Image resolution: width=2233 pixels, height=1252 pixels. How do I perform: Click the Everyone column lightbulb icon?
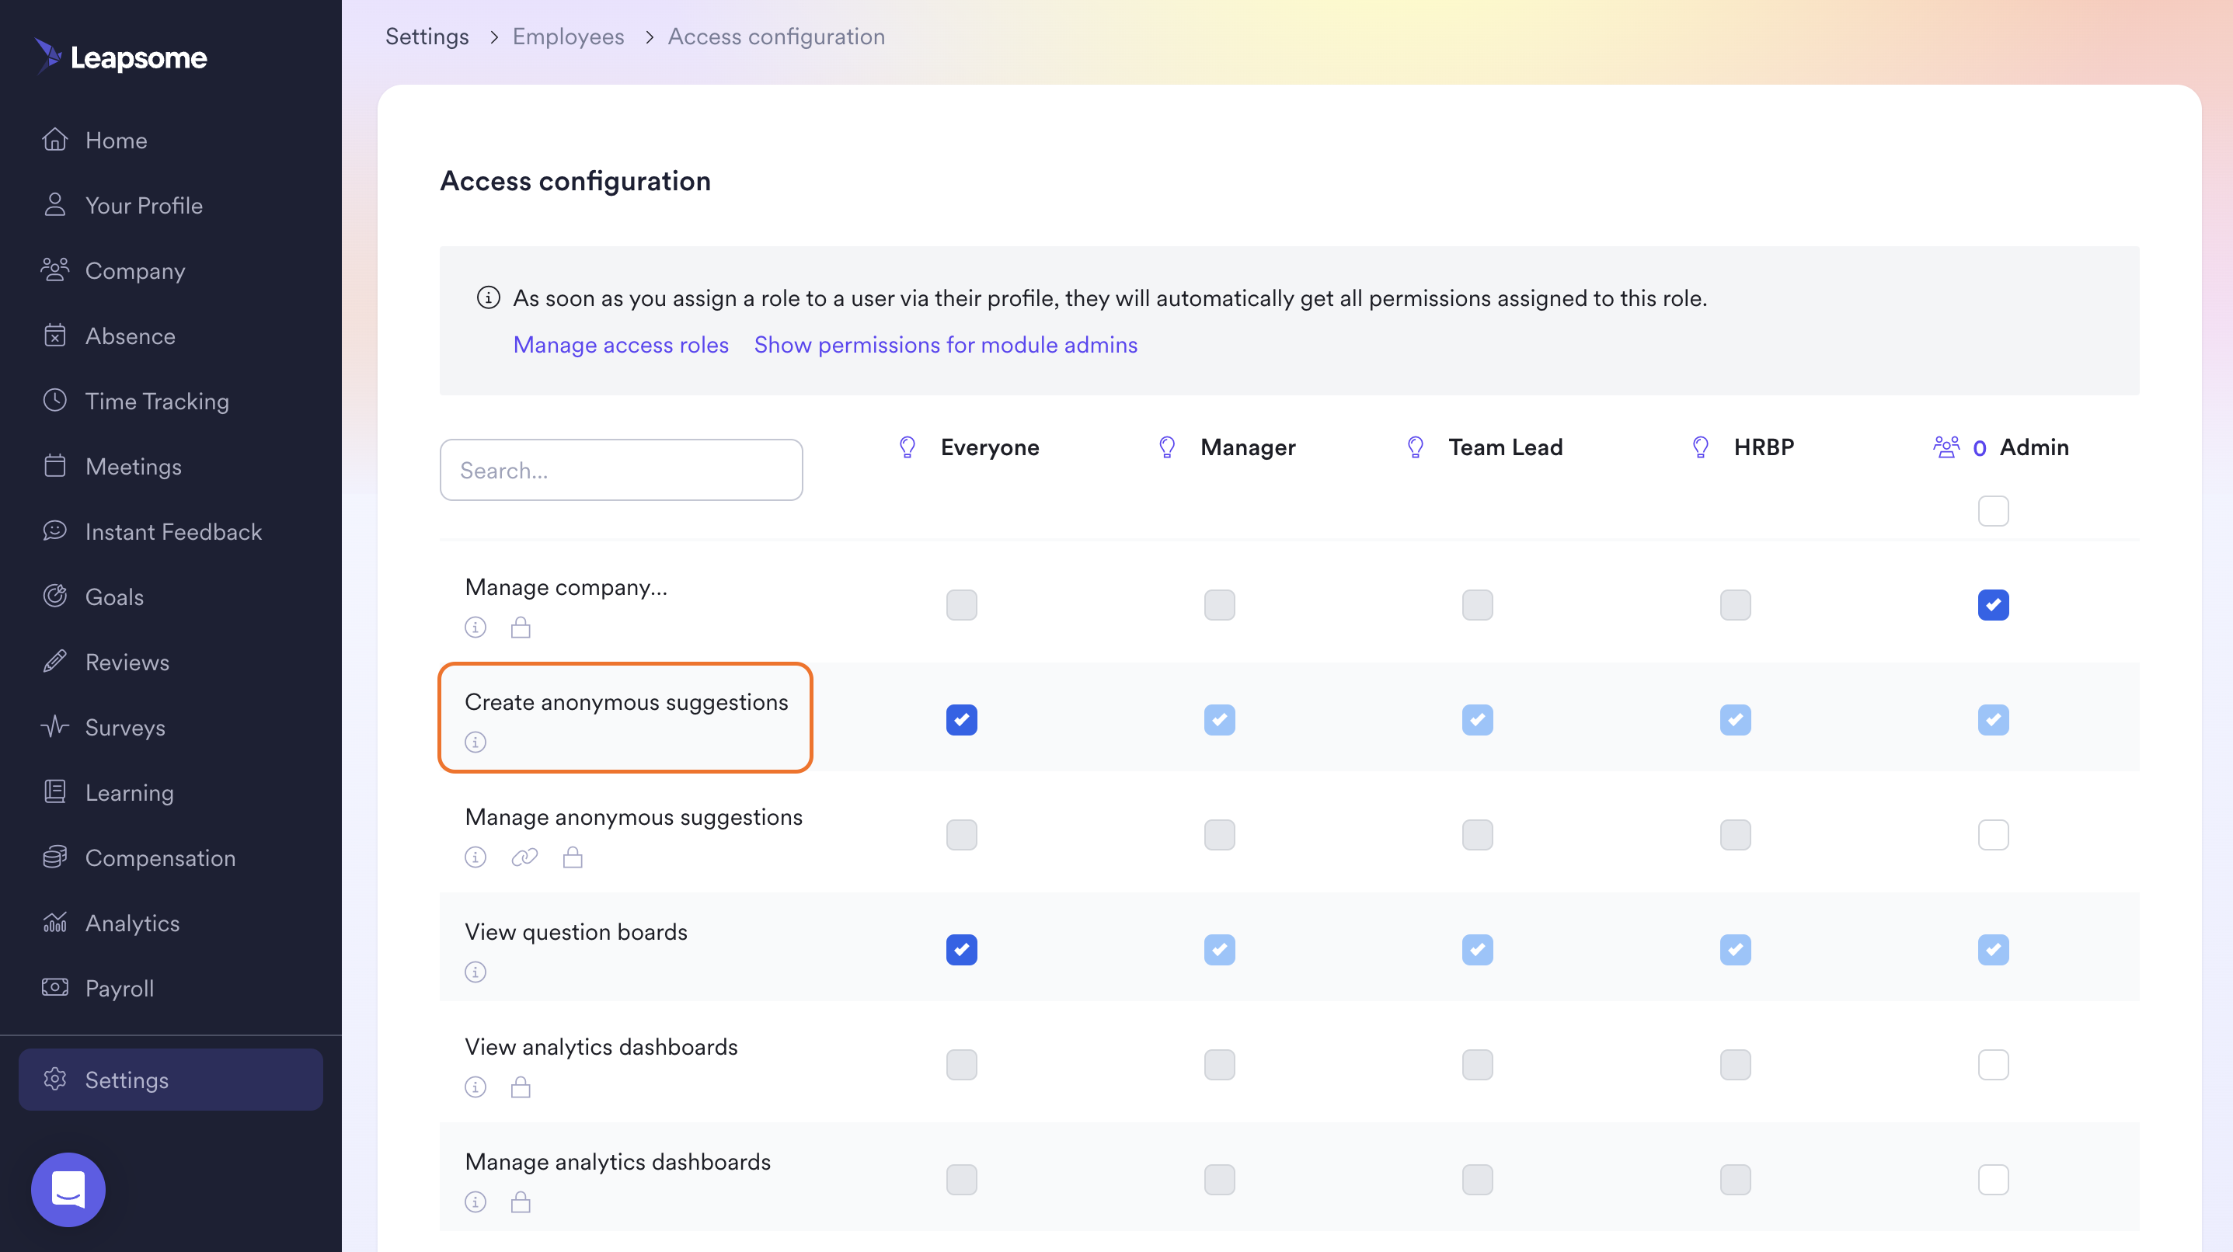click(x=907, y=447)
